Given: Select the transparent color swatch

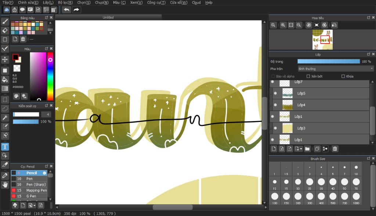Looking at the screenshot, I should (17, 68).
